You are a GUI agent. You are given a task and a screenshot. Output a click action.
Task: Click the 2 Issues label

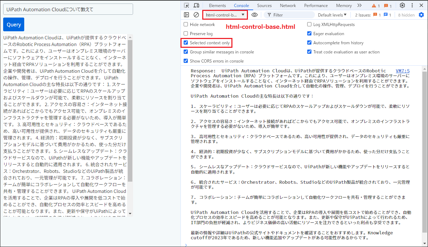tap(363, 15)
